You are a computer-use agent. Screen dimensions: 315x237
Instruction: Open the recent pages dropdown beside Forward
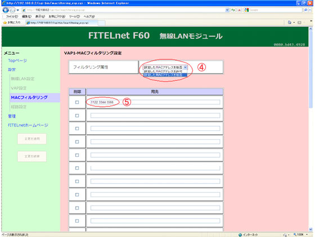tap(17, 10)
